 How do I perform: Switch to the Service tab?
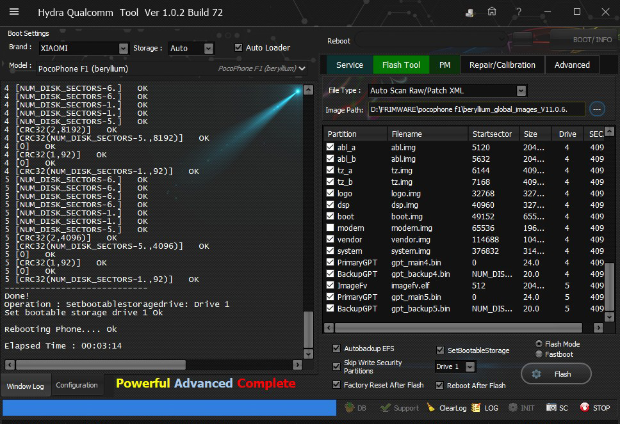tap(350, 65)
